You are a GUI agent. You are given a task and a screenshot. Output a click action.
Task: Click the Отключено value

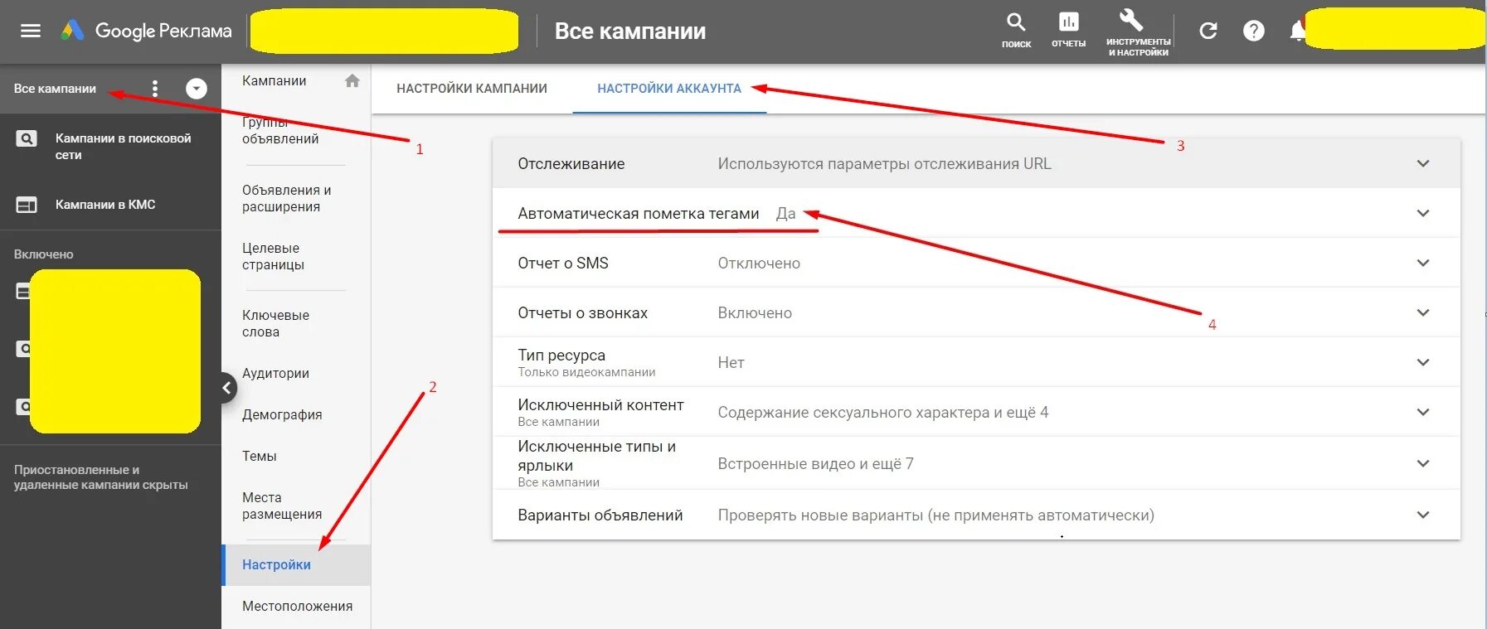[759, 264]
